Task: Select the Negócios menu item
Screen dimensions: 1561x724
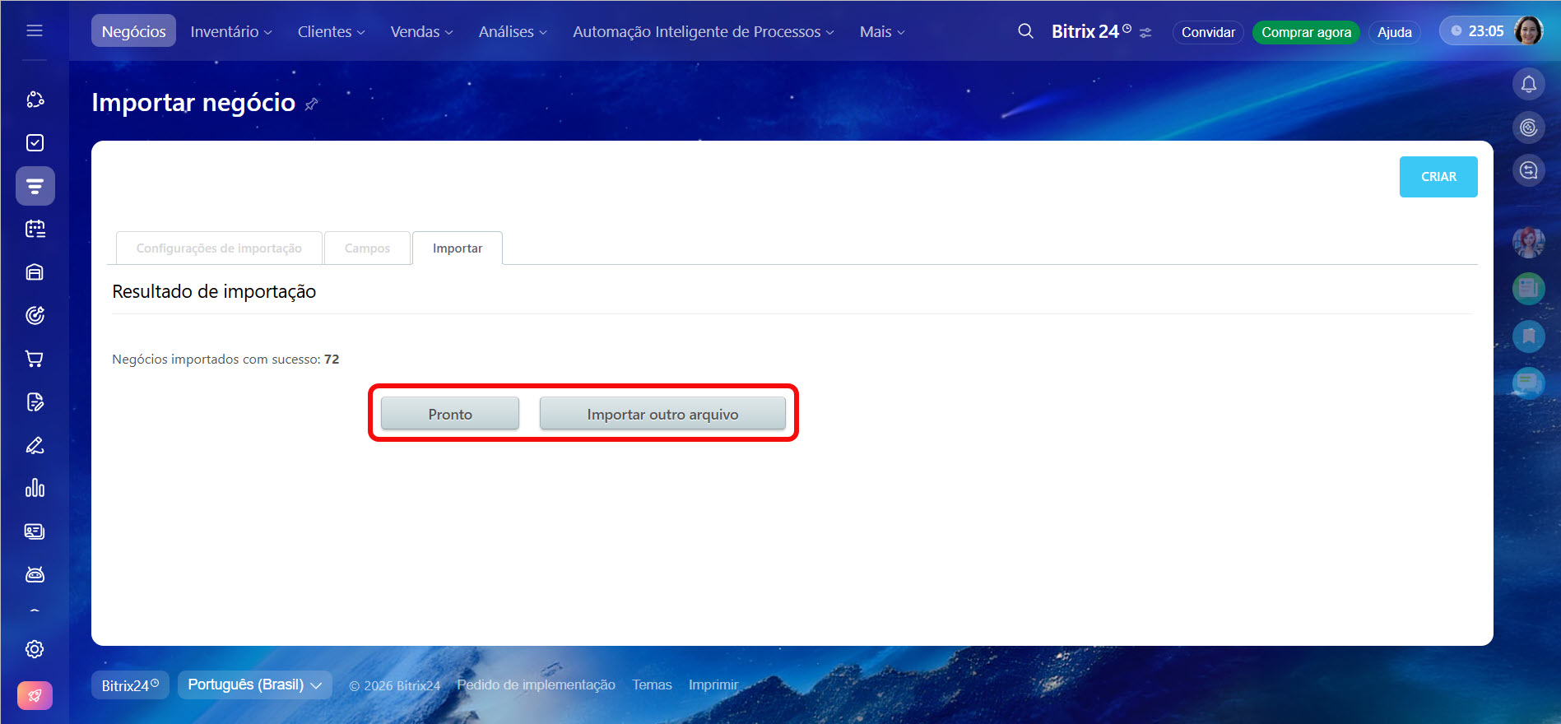Action: [133, 31]
